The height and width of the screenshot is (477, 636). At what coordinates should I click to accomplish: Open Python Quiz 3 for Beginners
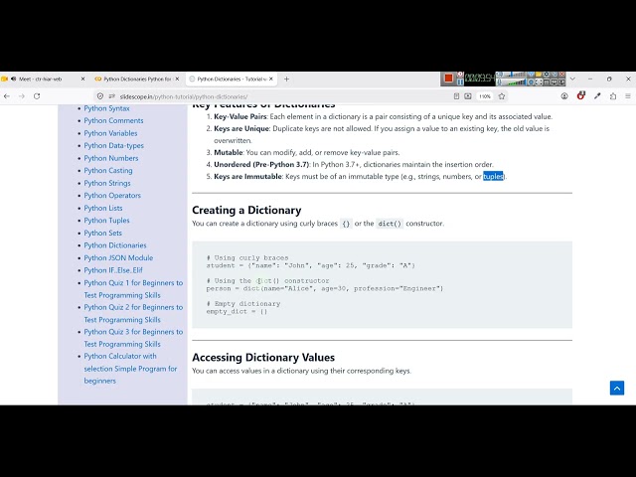(x=133, y=338)
